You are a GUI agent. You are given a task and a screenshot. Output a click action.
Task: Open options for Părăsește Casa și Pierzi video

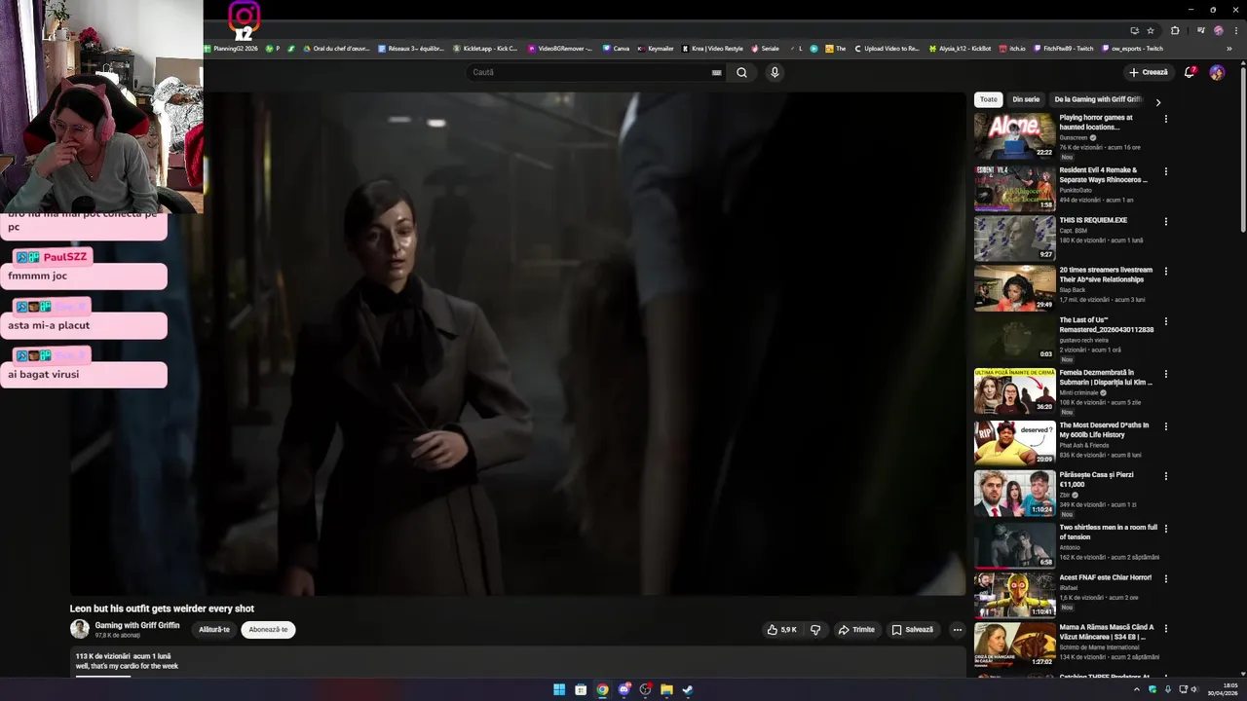point(1165,476)
